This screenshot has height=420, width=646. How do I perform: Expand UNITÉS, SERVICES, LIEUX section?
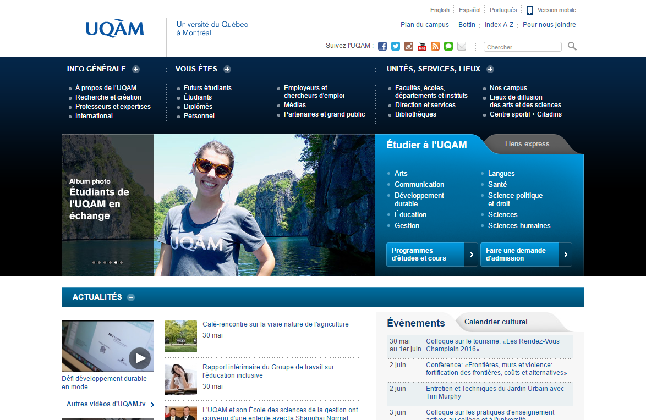pyautogui.click(x=490, y=69)
